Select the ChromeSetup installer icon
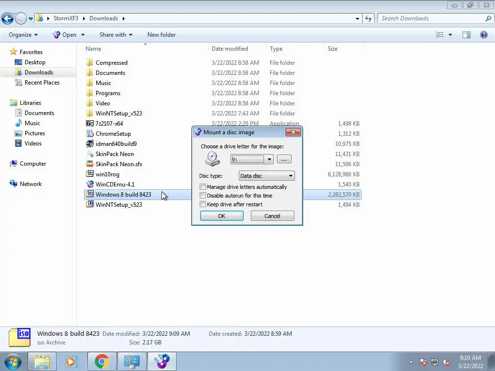The width and height of the screenshot is (495, 371). pos(89,133)
